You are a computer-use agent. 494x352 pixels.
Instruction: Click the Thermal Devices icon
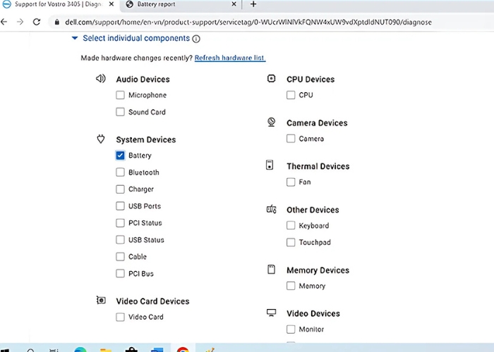(270, 165)
